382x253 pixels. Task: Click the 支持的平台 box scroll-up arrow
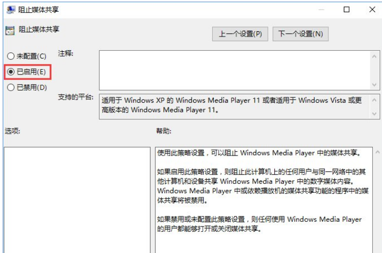pos(375,100)
